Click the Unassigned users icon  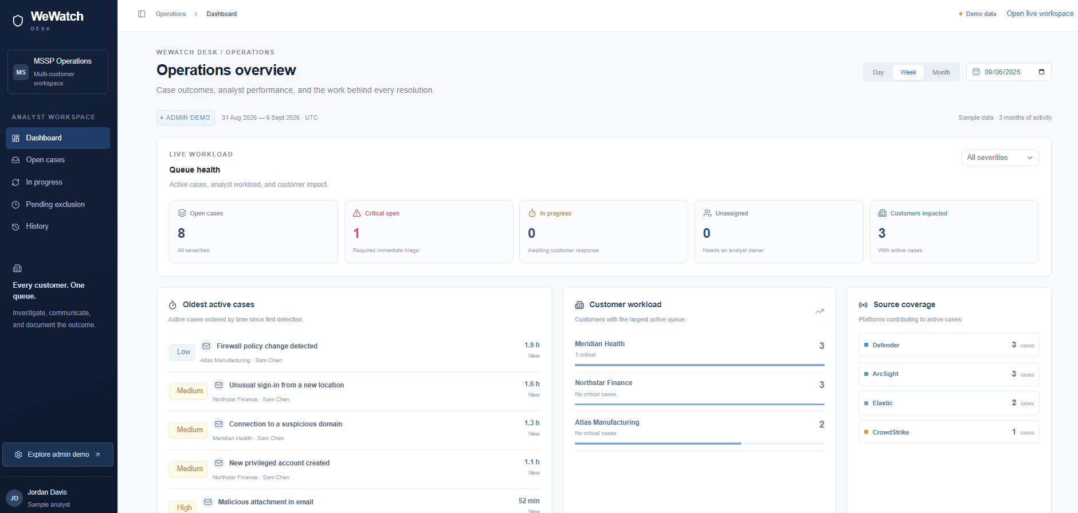707,213
